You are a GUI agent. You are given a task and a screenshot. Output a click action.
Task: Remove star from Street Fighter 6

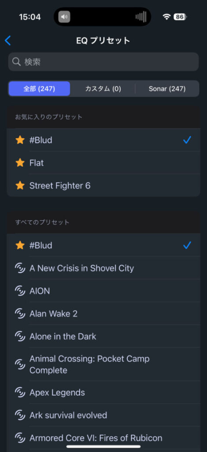20,186
